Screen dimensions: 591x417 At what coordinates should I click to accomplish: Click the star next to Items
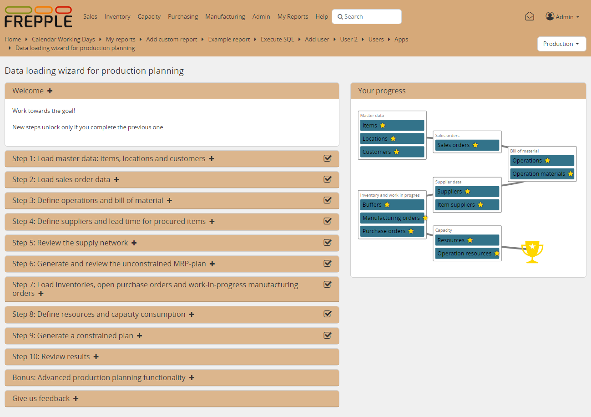tap(383, 126)
